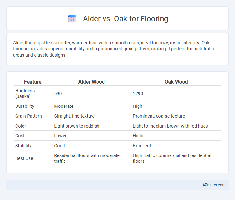Viewport: 235px width, 200px height.
Task: Select the Oak hardness value '1290'
Action: click(138, 93)
